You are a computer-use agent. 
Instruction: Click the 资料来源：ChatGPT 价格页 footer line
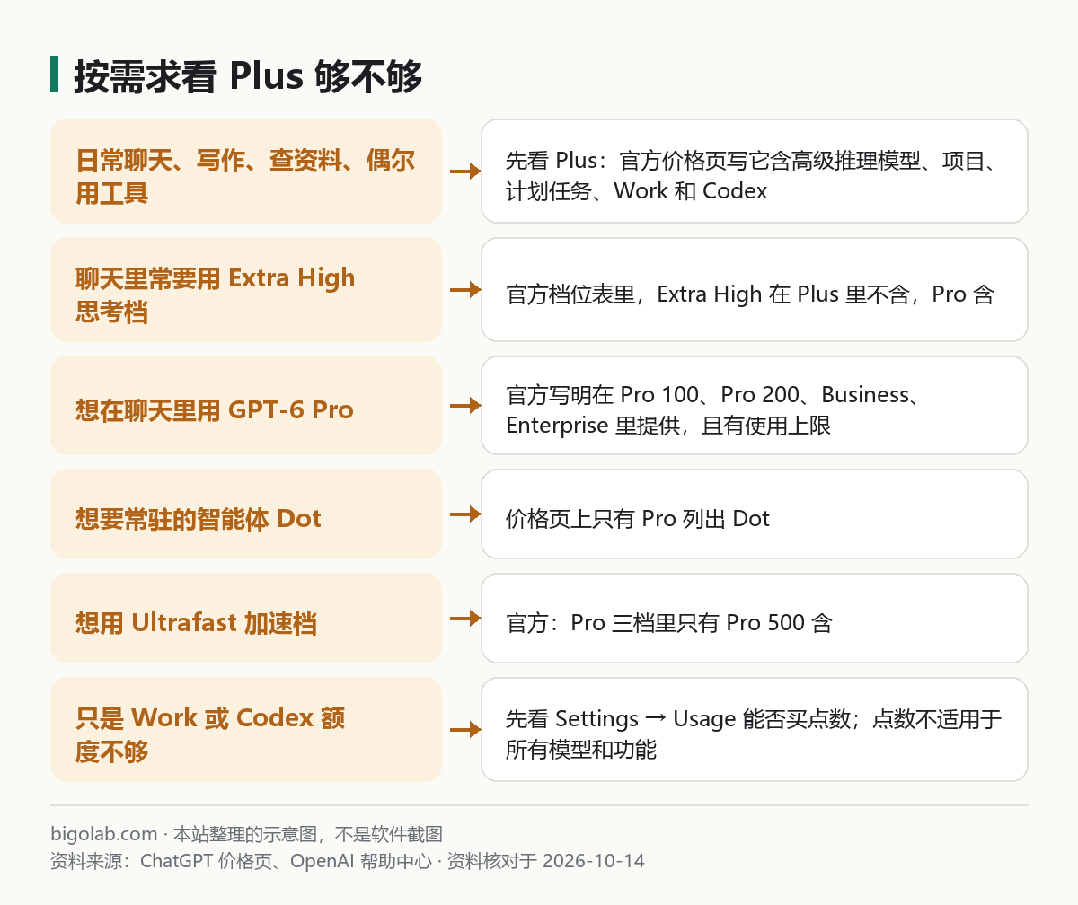(x=348, y=861)
